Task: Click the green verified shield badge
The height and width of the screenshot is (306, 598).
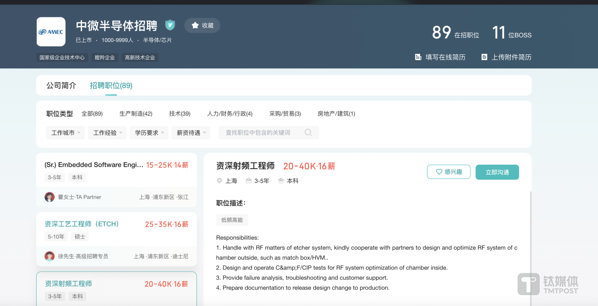Action: (170, 25)
